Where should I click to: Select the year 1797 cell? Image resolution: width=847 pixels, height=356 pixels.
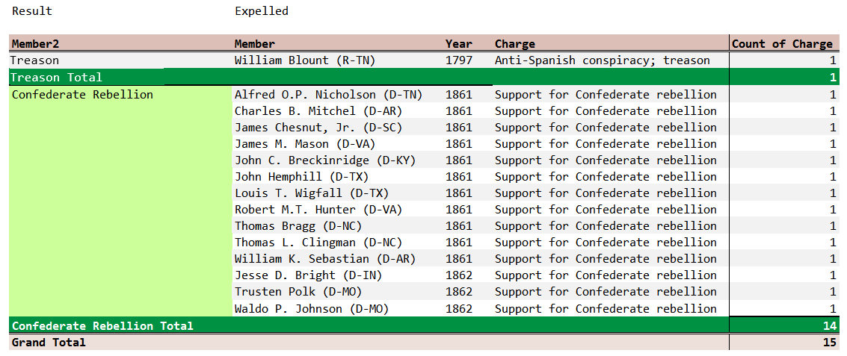(459, 60)
